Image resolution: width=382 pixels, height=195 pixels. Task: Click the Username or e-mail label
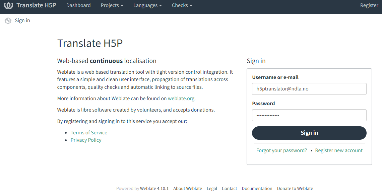coord(275,77)
